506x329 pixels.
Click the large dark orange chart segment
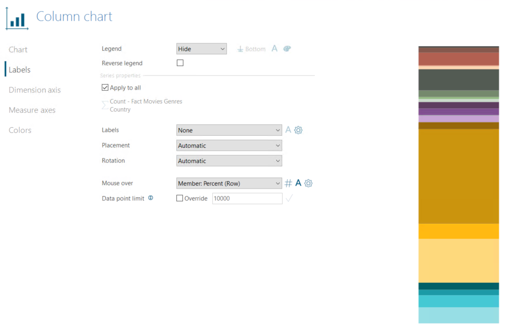pos(459,176)
